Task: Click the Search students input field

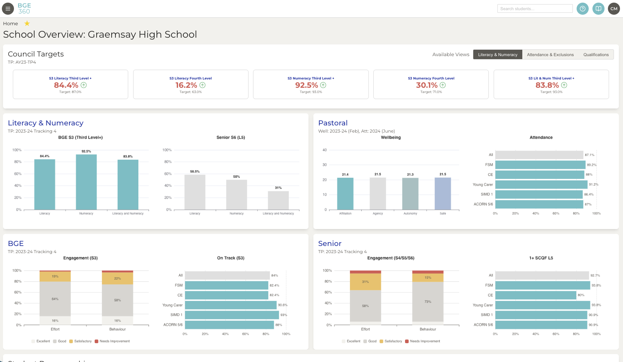Action: (x=535, y=8)
